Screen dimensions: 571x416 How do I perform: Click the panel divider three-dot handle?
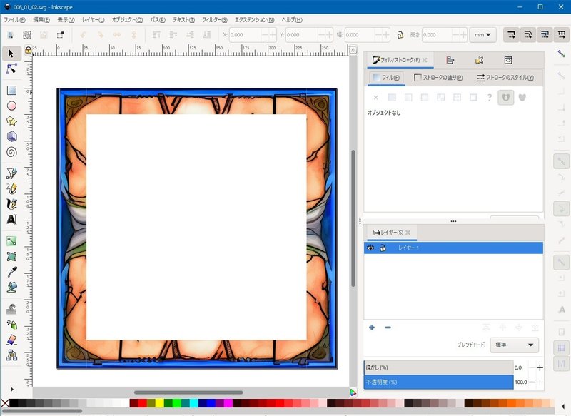[x=453, y=221]
